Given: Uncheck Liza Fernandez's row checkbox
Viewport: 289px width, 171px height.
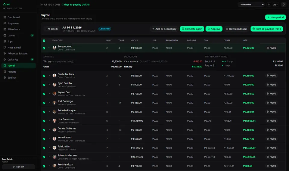Looking at the screenshot, I should [x=44, y=121].
